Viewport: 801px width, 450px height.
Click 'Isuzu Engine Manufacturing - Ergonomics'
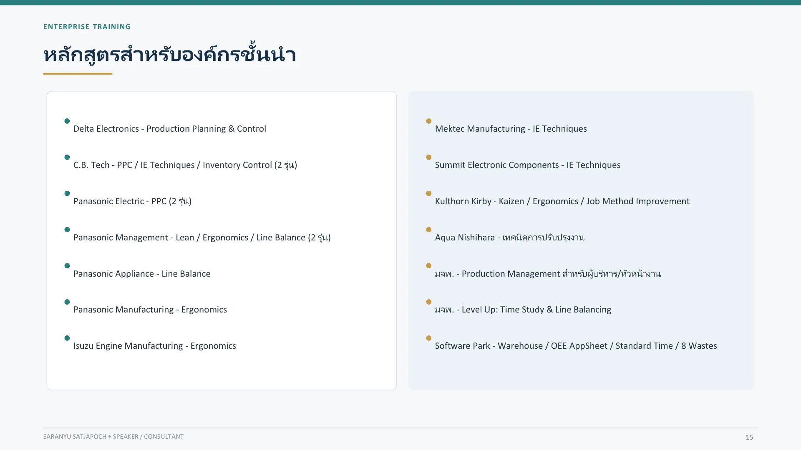tap(155, 346)
